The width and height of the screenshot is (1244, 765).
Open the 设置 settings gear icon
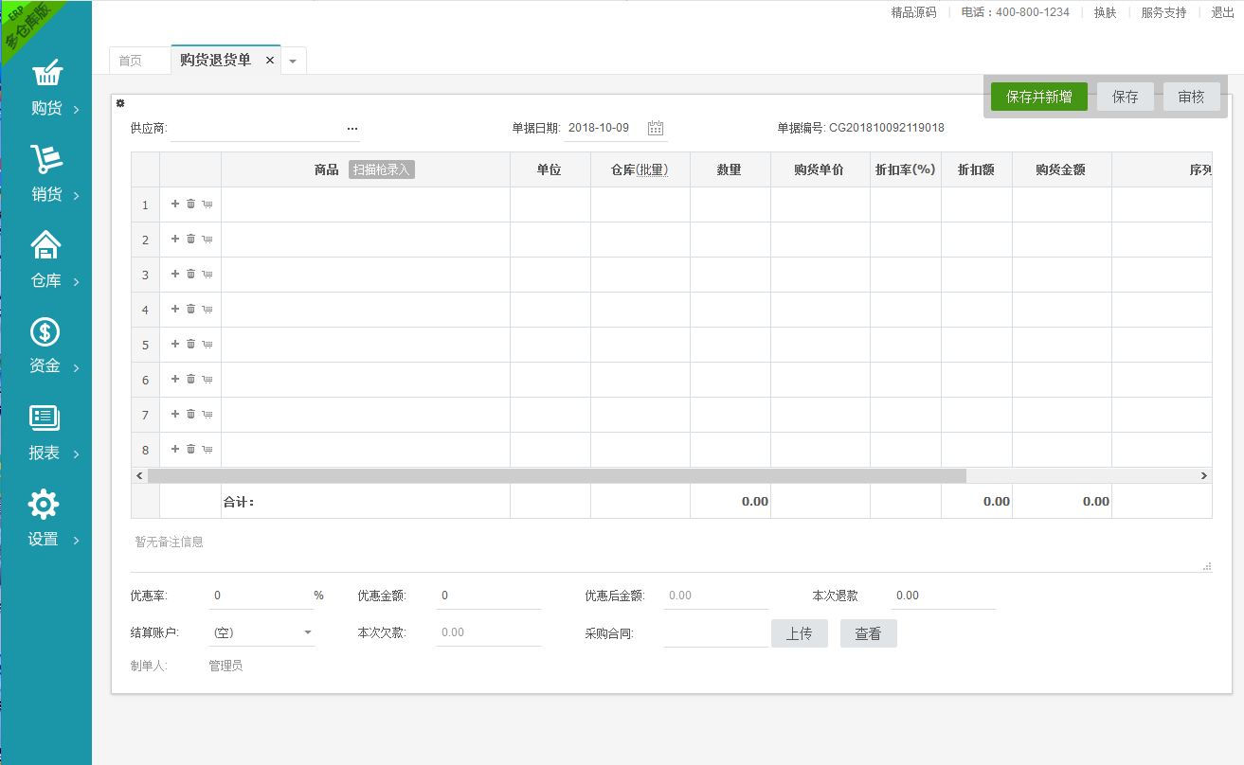click(x=45, y=505)
